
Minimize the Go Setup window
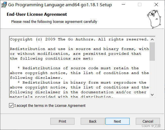point(123,5)
